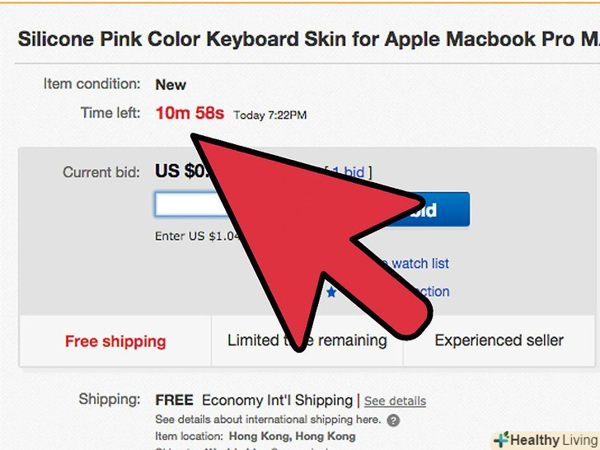Open the "1 bid" bid history link
600x450 pixels.
coord(349,172)
